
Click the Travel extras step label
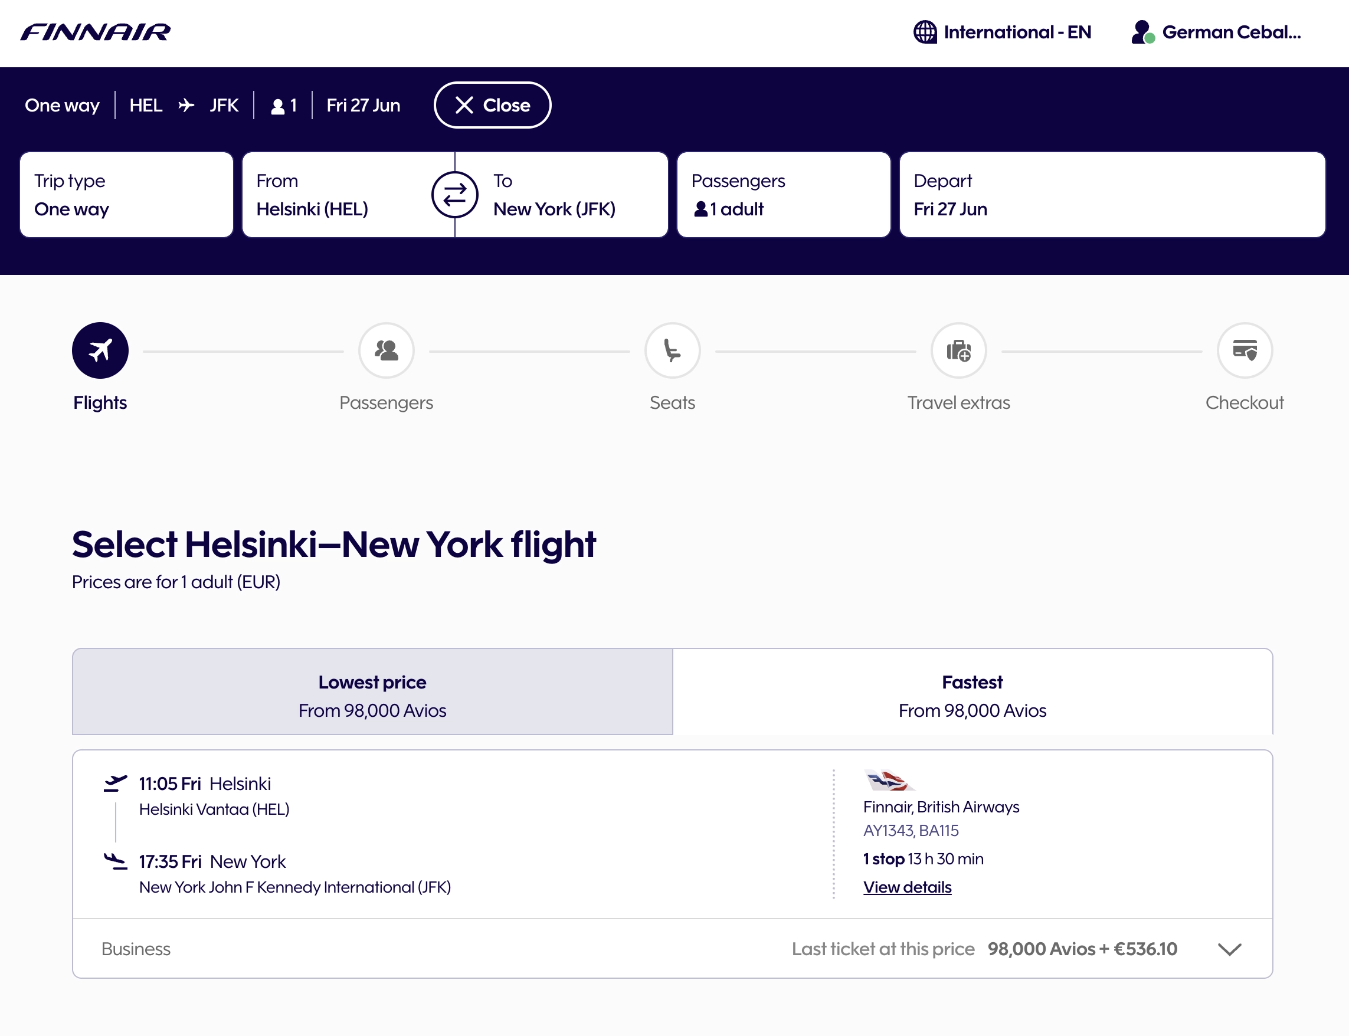click(x=958, y=403)
